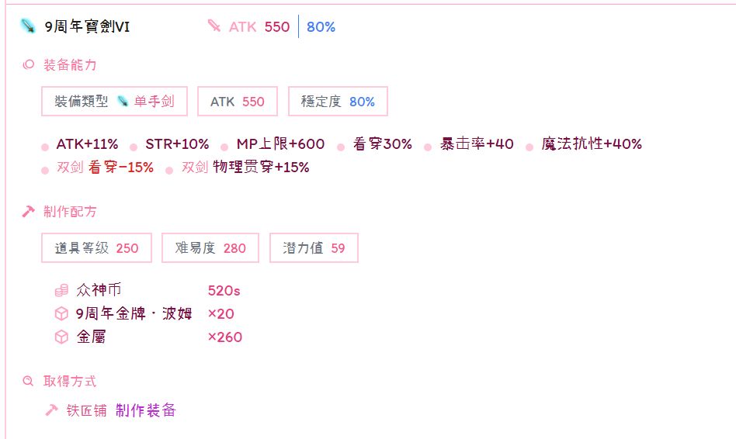Click the hammer icon beside 制作配方 heading
This screenshot has height=439, width=736.
[x=29, y=212]
